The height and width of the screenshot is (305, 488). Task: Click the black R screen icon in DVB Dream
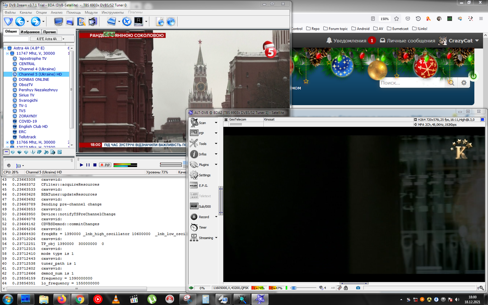(x=139, y=21)
